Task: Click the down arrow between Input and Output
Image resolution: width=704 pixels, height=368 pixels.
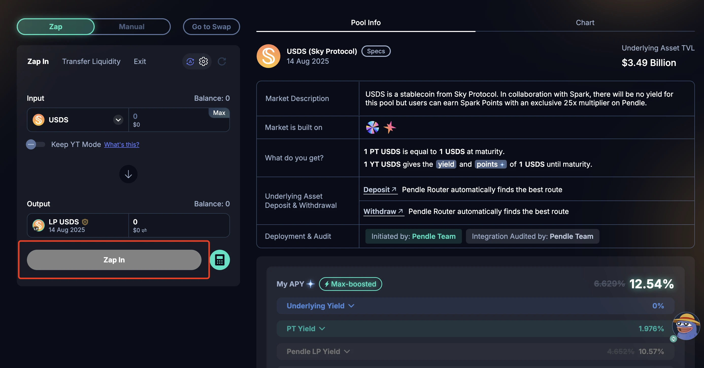Action: point(128,174)
